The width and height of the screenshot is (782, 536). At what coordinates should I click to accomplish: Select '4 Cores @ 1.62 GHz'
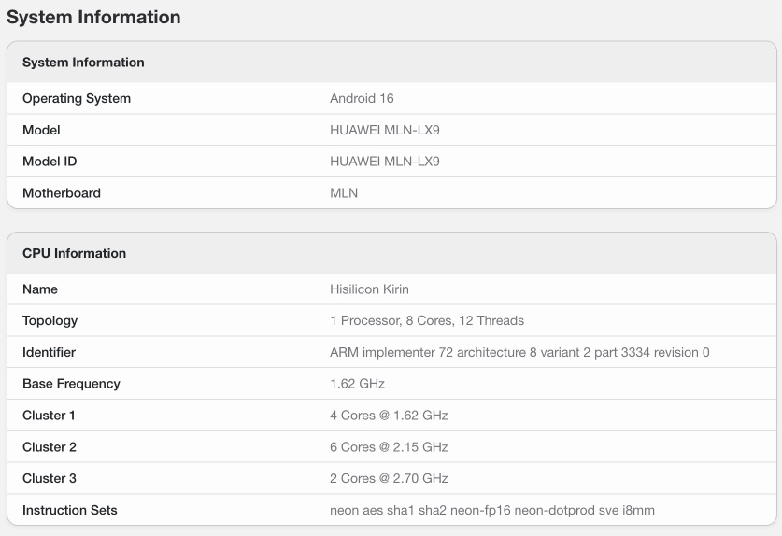[x=389, y=416]
